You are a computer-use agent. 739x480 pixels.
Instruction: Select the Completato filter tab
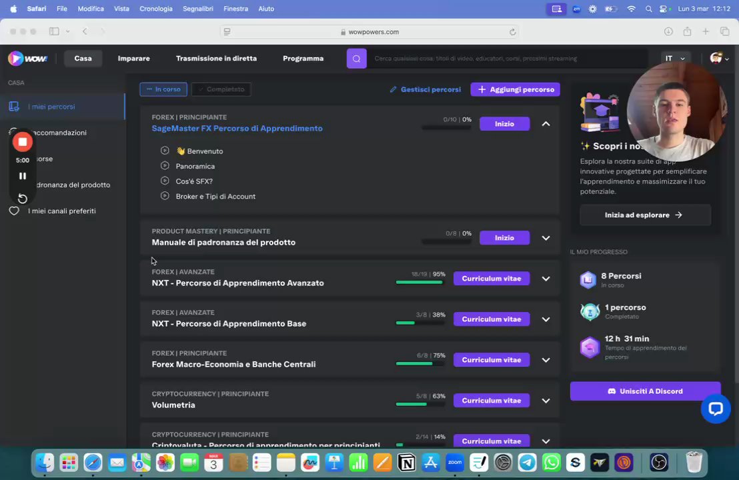tap(221, 89)
